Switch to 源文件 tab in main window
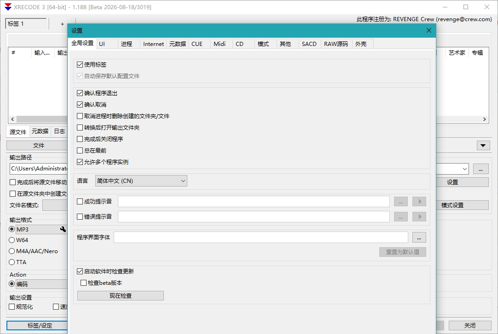Image resolution: width=498 pixels, height=334 pixels. tap(18, 132)
